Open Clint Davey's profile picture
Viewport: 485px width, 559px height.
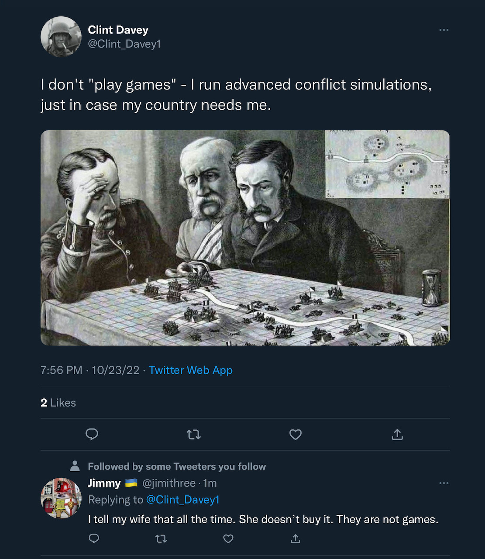pyautogui.click(x=61, y=37)
